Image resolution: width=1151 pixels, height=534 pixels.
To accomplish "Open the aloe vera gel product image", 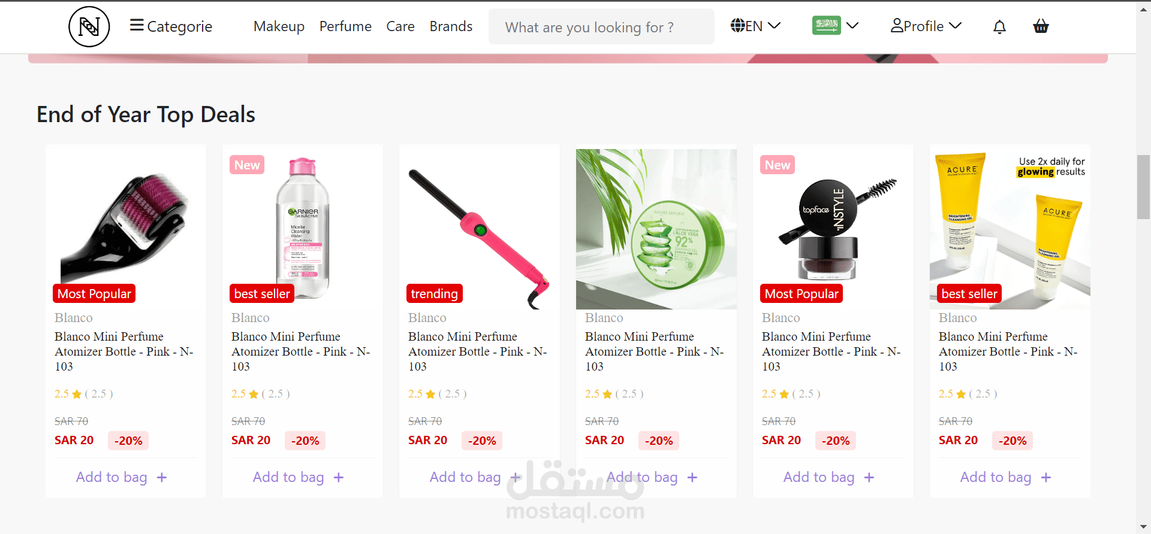I will 656,229.
